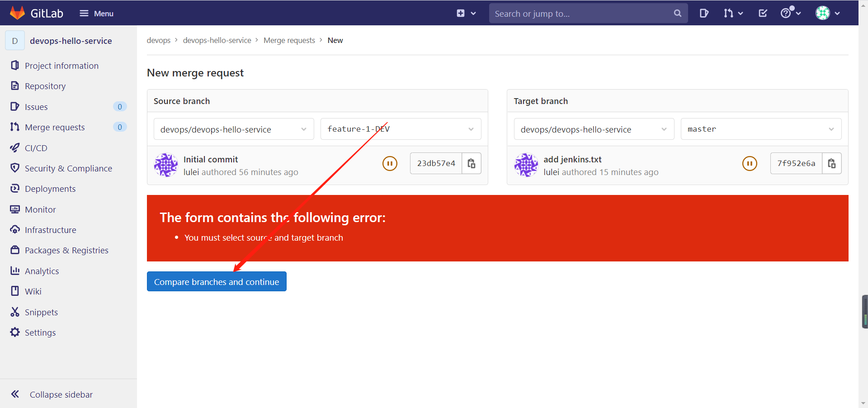The height and width of the screenshot is (408, 868).
Task: Focus the Search or jump to field
Action: (588, 14)
